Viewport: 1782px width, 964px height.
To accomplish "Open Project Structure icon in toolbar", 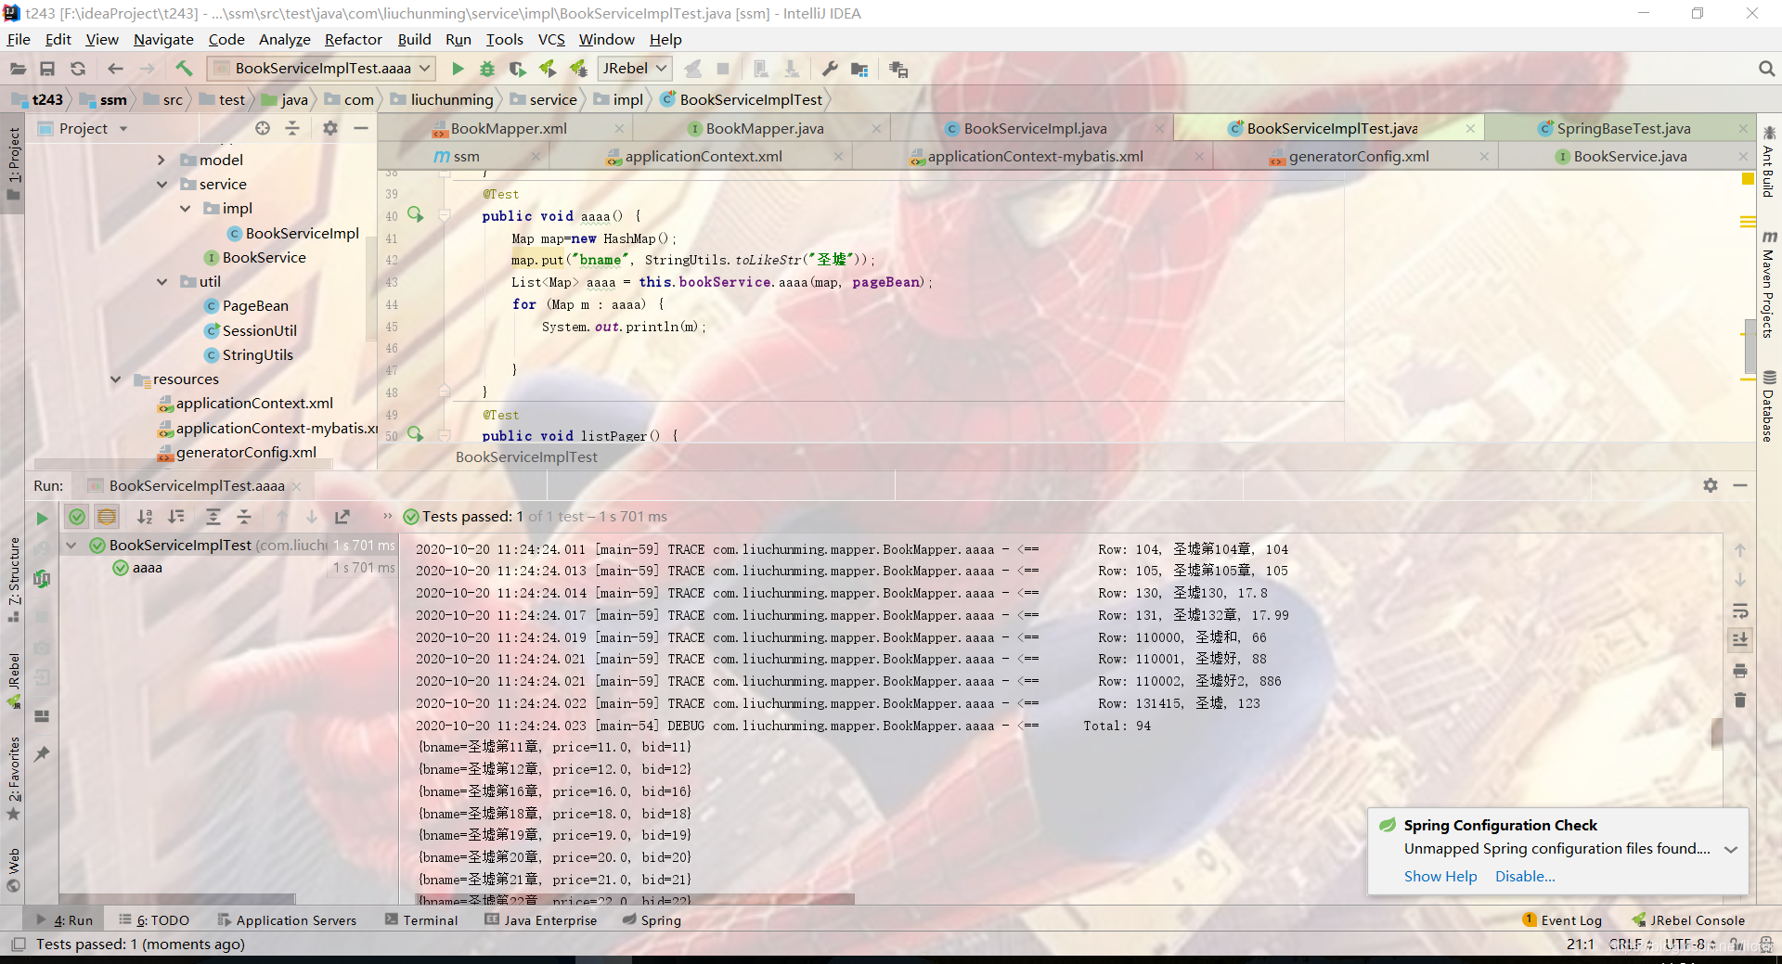I will pos(859,69).
